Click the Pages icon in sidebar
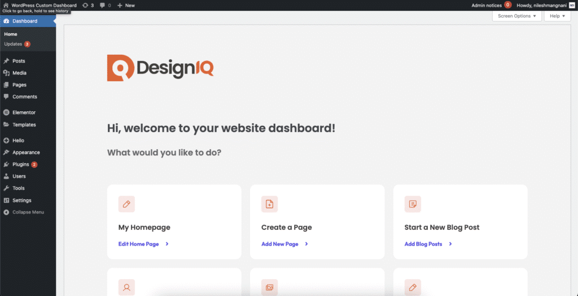Screen dimensions: 578x296 tap(6, 85)
